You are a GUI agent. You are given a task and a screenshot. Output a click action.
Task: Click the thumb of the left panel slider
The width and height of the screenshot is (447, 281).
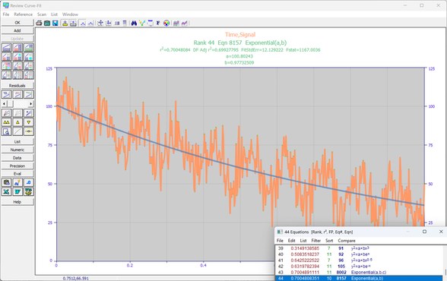click(10, 103)
